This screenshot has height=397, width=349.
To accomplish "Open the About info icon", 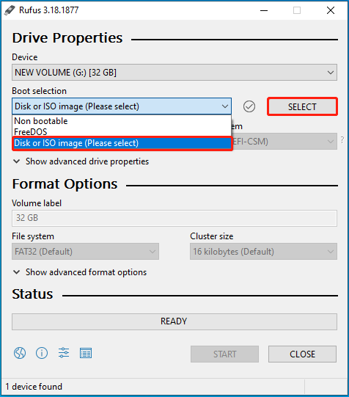I will pos(42,353).
